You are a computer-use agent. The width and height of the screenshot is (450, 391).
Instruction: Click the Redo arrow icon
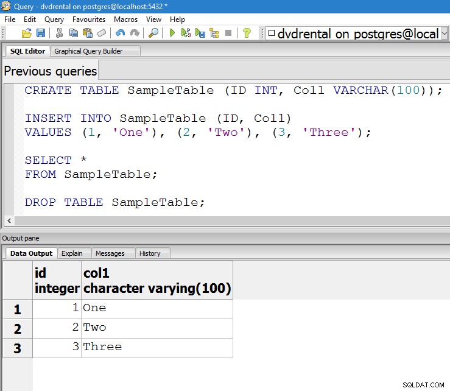(135, 33)
